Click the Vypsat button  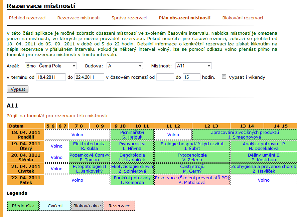(18, 89)
